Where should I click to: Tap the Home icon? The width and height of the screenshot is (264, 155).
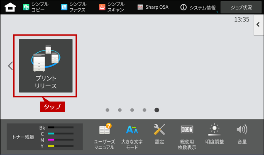10,7
